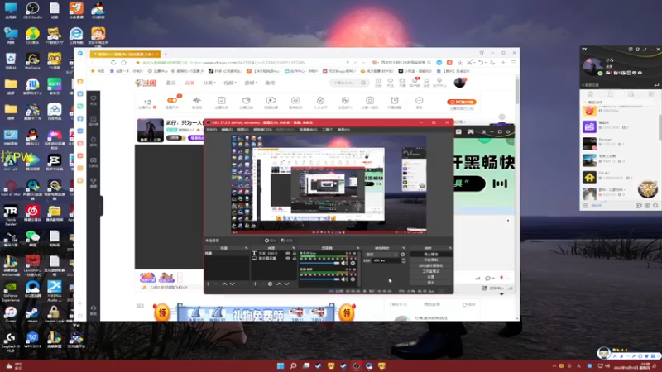
Task: Open the scene transition gear settings
Action: point(403,255)
